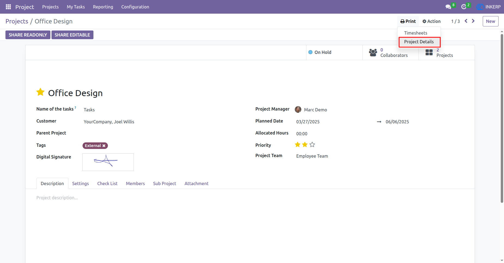Open the INKERP user menu
The image size is (504, 263).
tap(489, 7)
